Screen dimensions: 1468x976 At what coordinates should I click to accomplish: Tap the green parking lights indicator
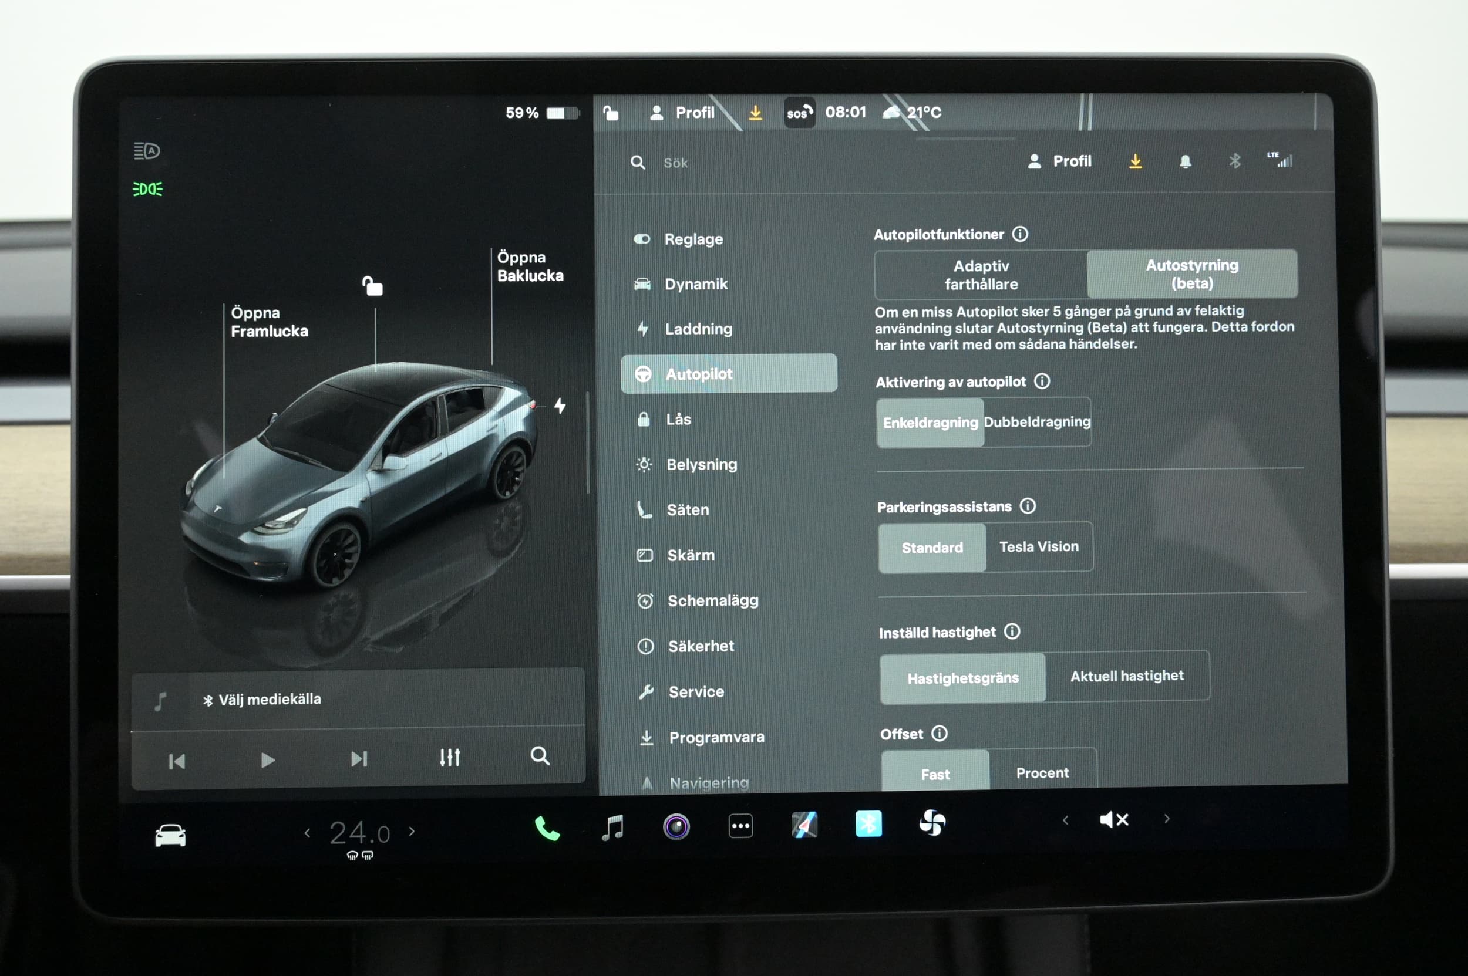click(147, 188)
